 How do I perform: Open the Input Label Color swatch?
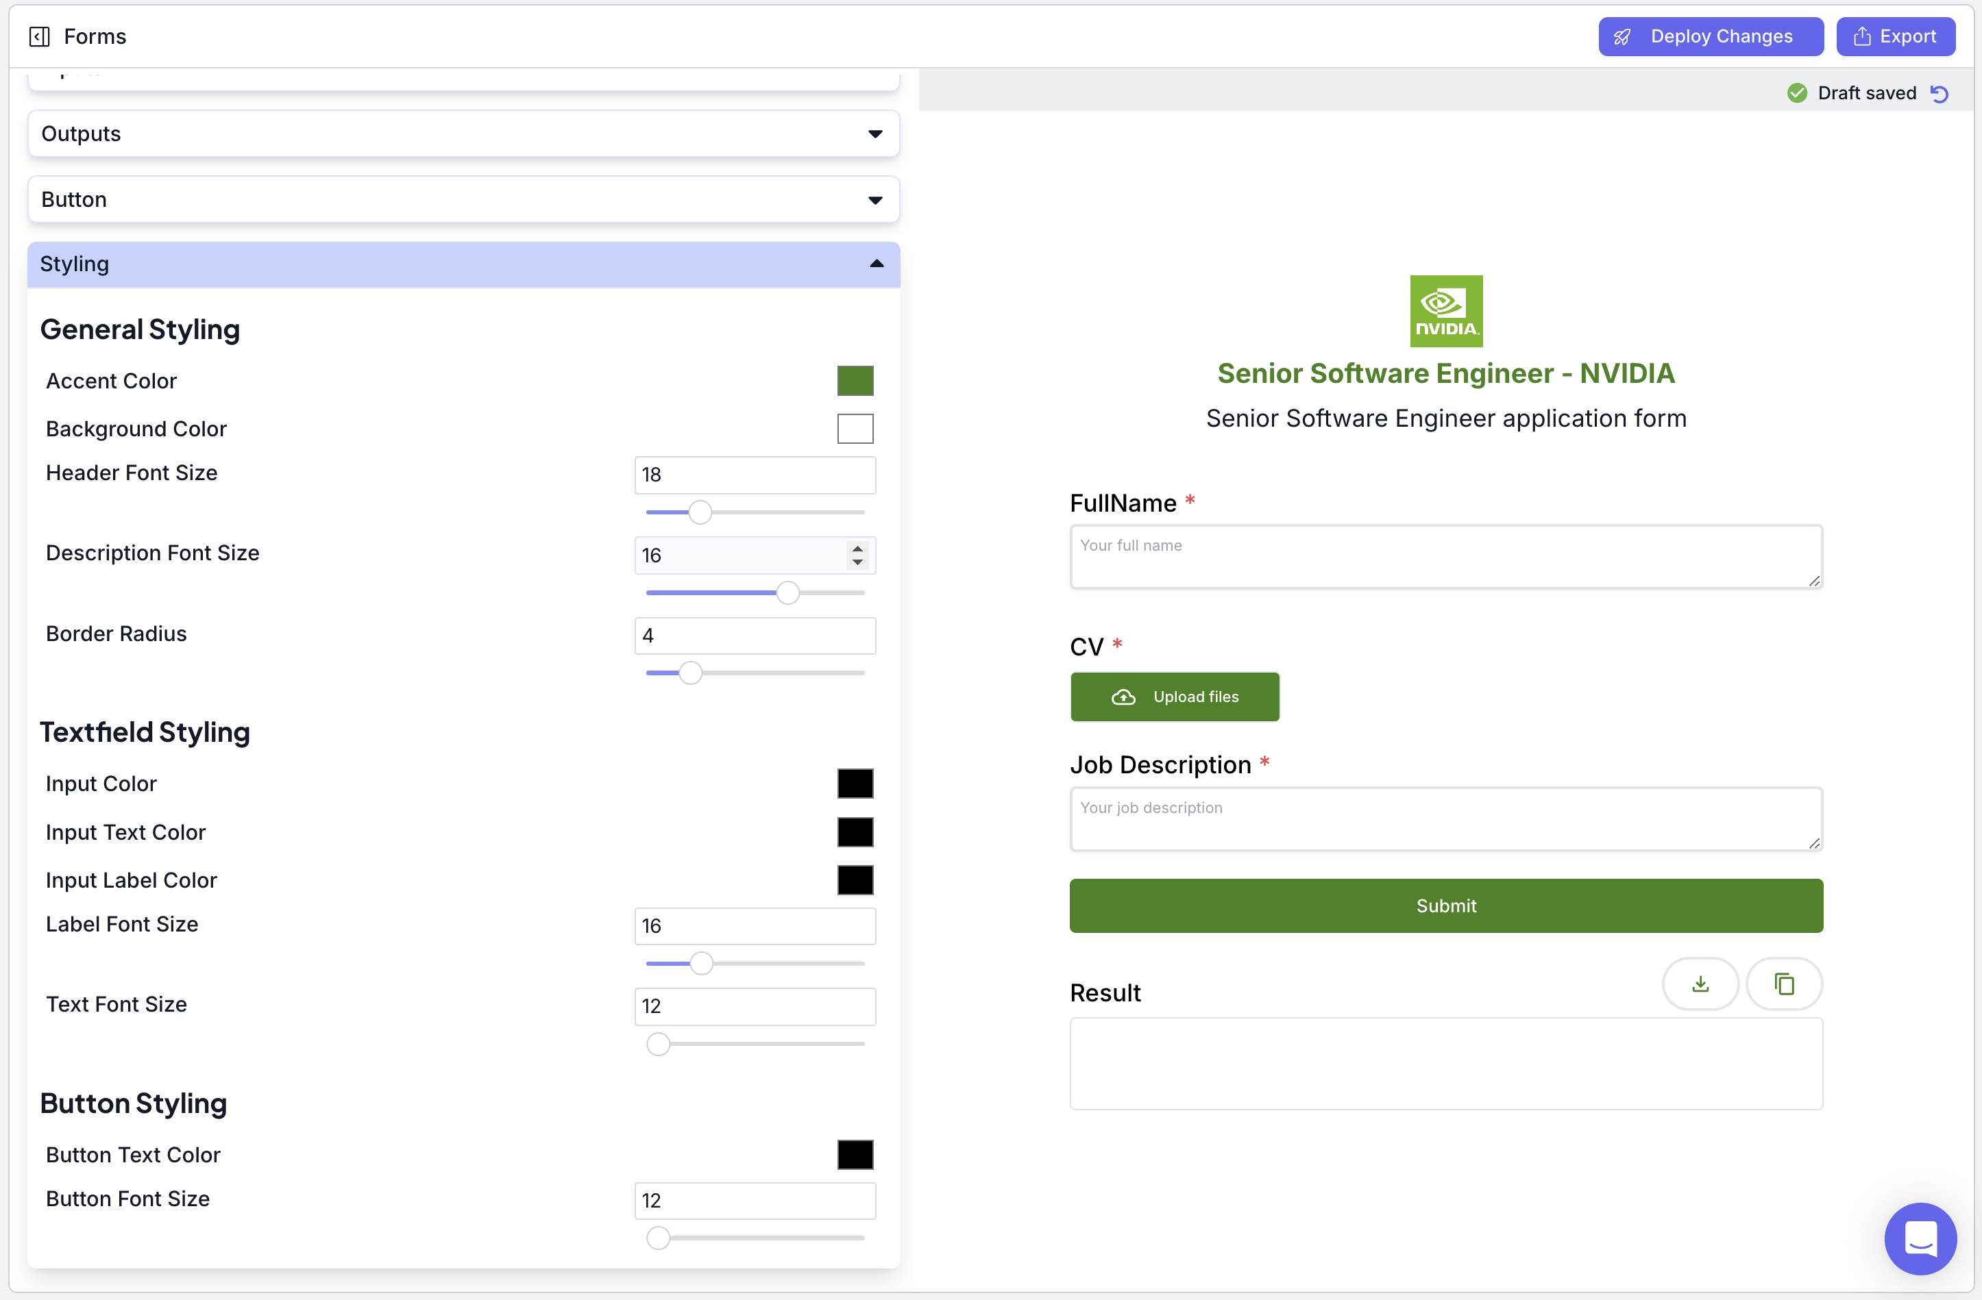[x=855, y=879]
